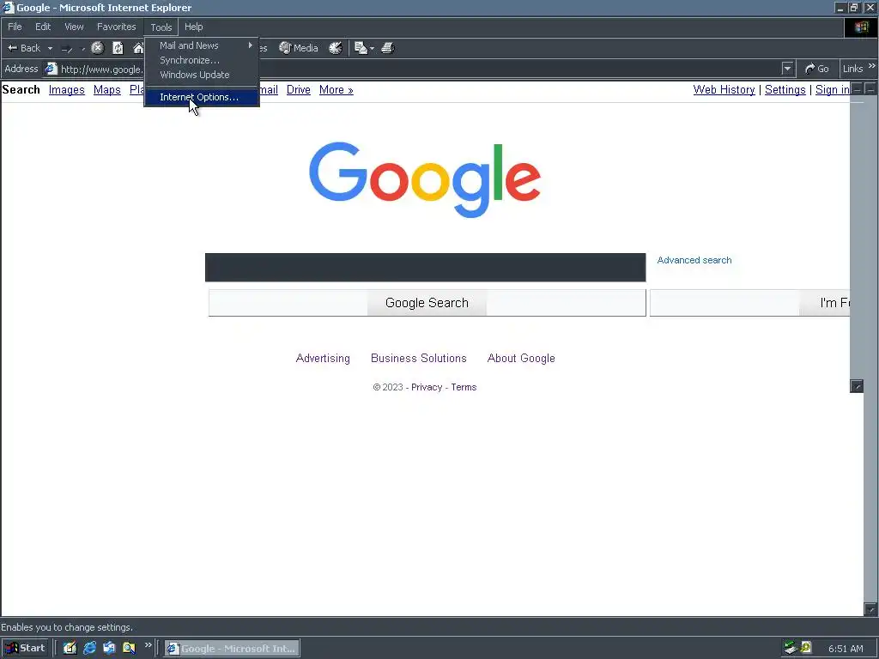Click the Google search text box

click(426, 268)
